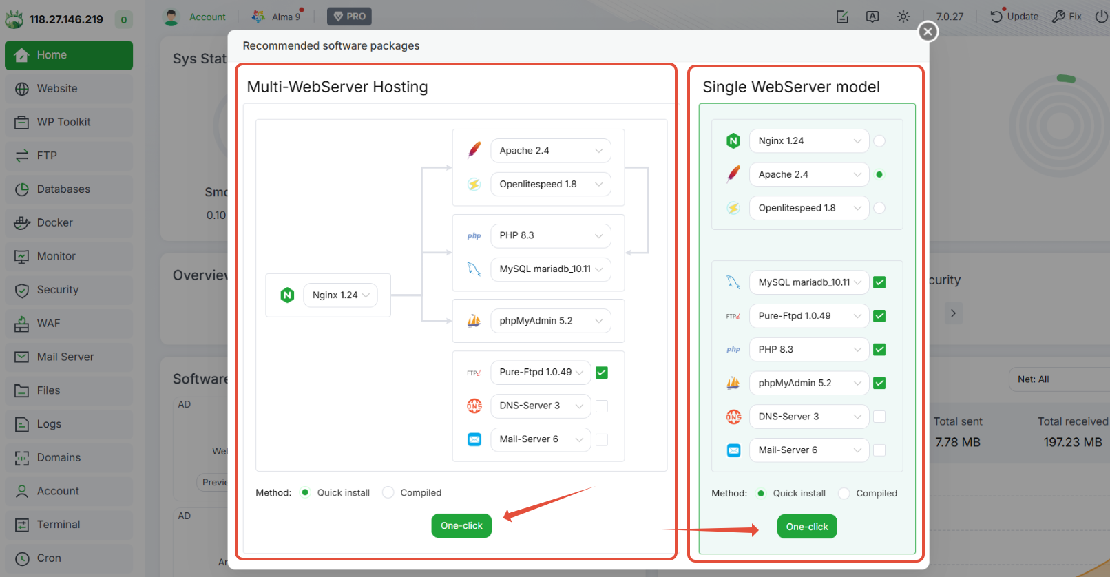
Task: Click One-click under Single WebServer model
Action: tap(807, 527)
